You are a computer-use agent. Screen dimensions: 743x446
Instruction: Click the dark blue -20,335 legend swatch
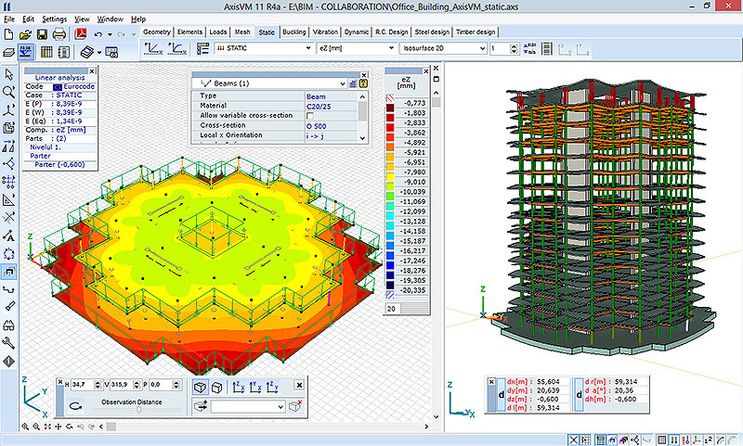tap(390, 286)
